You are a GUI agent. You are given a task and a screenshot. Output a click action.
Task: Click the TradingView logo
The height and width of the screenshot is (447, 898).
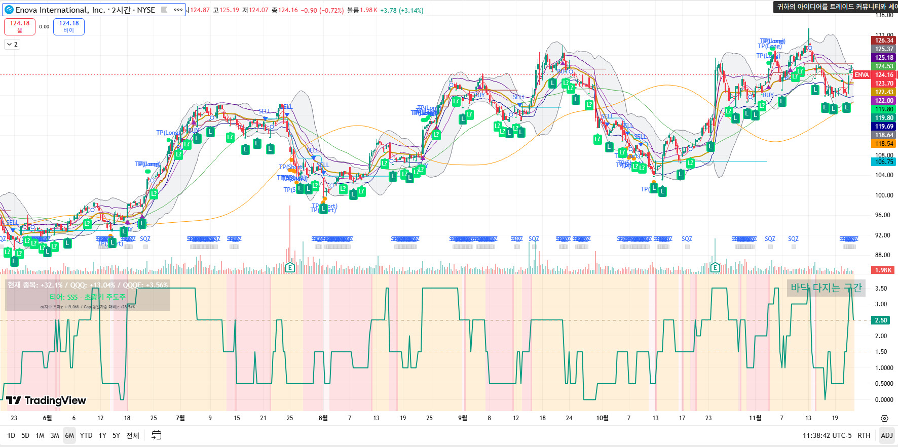pos(47,400)
